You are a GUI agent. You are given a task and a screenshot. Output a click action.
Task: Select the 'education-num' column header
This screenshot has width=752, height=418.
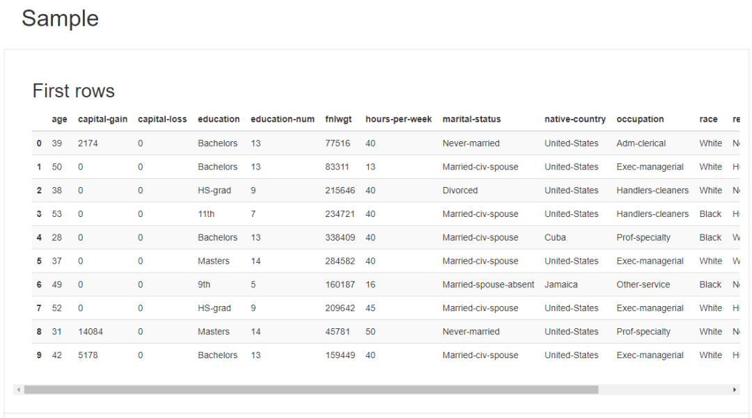[x=282, y=120]
